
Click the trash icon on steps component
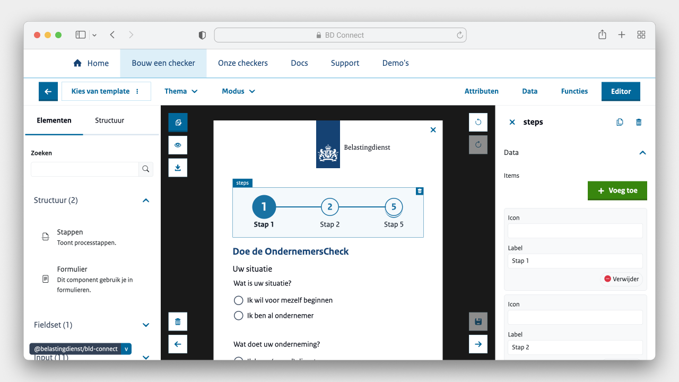(x=420, y=191)
